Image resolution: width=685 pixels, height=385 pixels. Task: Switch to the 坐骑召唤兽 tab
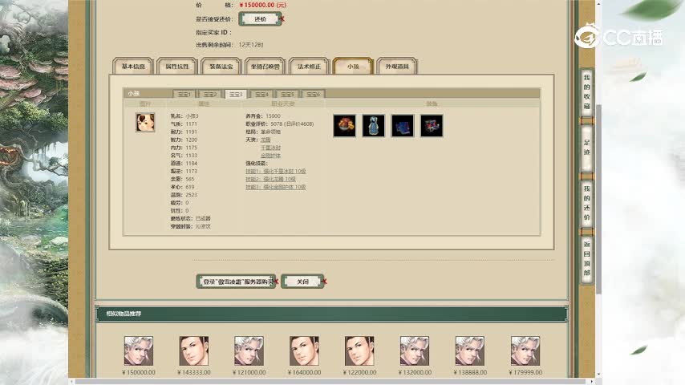[x=265, y=67]
